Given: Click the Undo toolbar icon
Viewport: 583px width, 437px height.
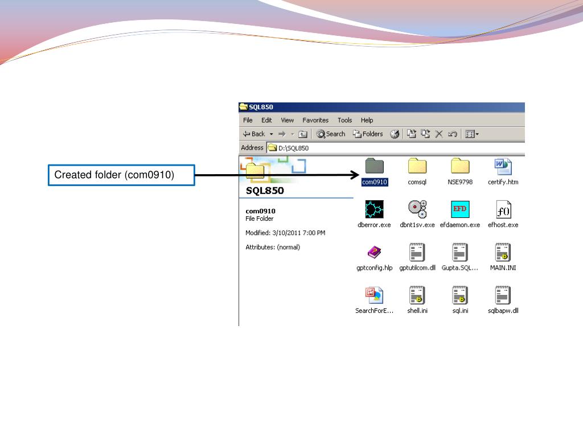Looking at the screenshot, I should click(453, 134).
